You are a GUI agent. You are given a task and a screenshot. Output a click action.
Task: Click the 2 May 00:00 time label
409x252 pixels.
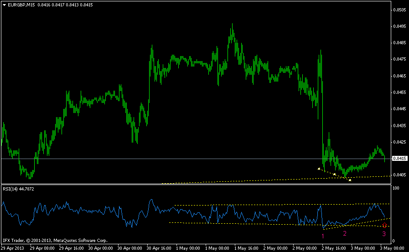(275, 248)
